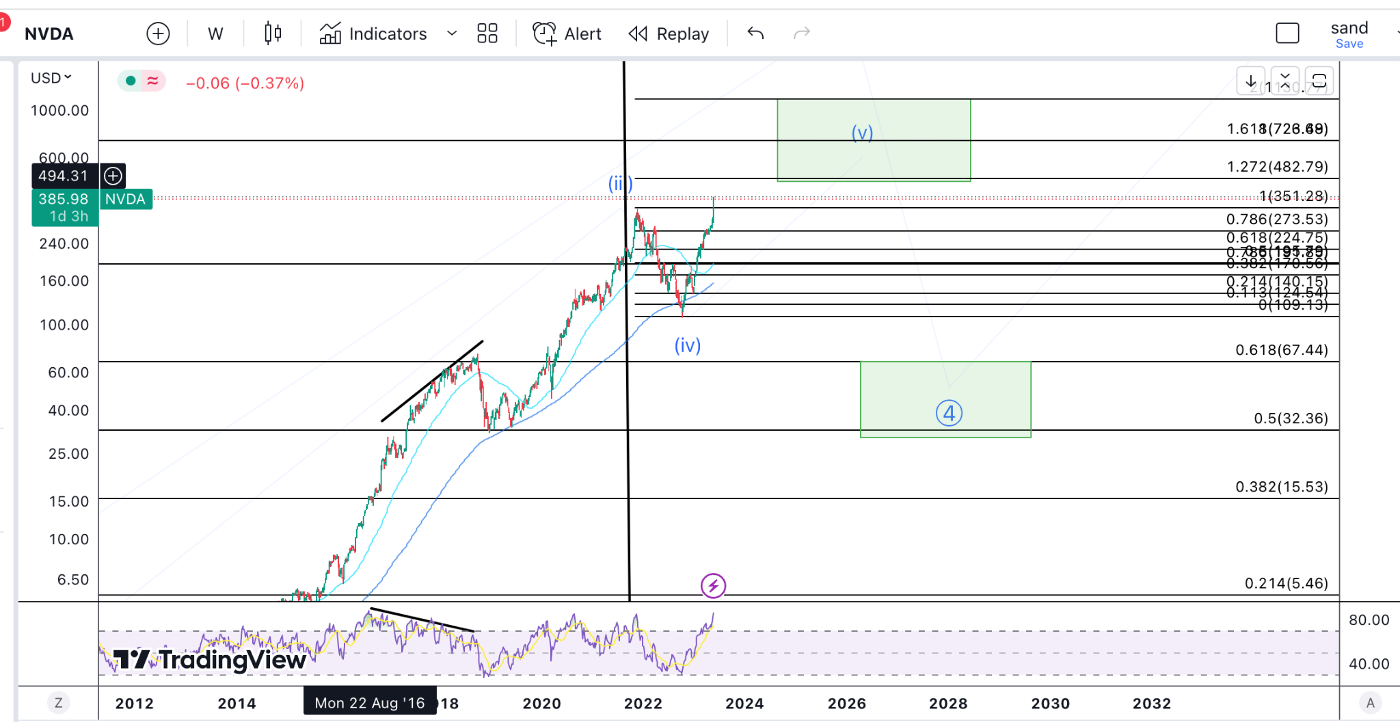Screen dimensions: 1400x722
Task: Click the 2024 label on the time axis
Action: (x=744, y=703)
